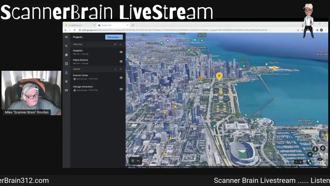The height and width of the screenshot is (186, 330).
Task: Open a new browser tab
Action: 133,25
